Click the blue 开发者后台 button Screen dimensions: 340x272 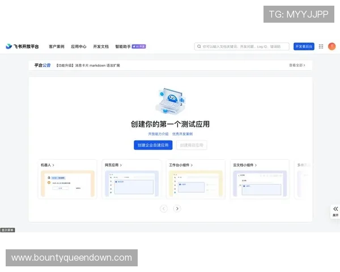[x=304, y=46]
